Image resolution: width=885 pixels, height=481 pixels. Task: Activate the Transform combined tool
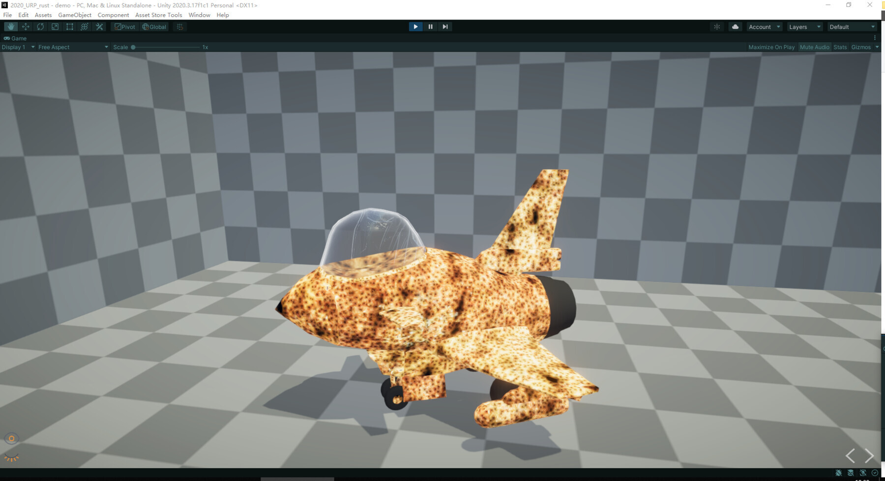point(84,27)
